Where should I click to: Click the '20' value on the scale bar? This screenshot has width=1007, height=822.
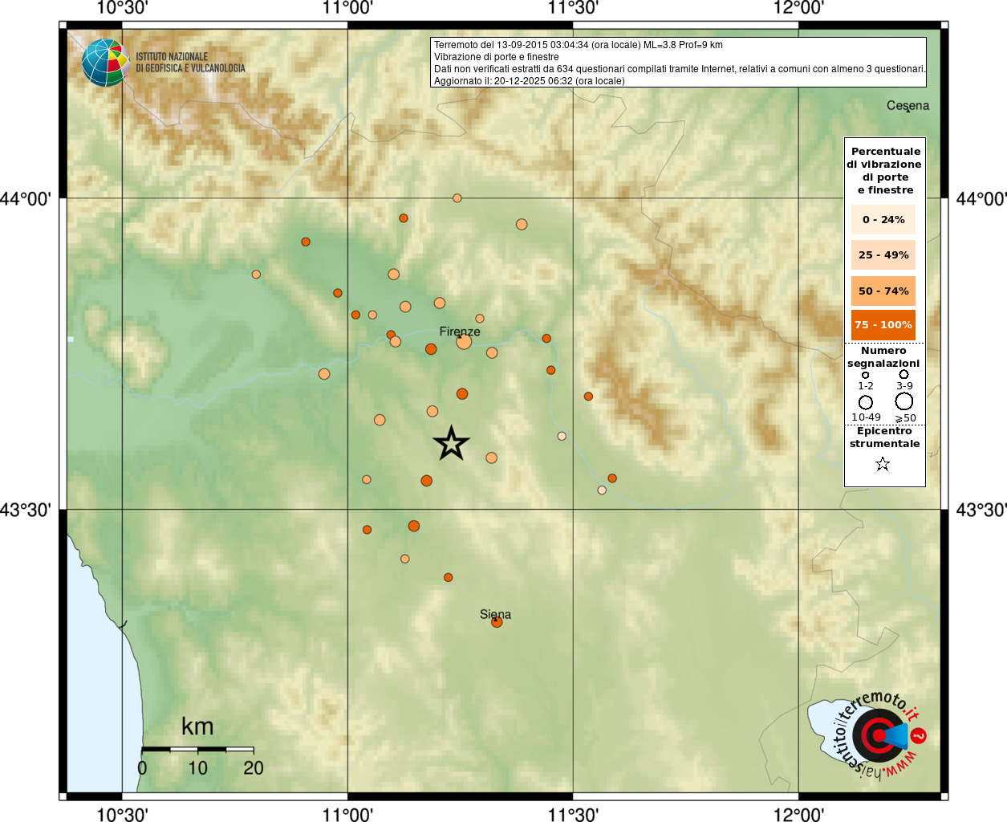[254, 768]
